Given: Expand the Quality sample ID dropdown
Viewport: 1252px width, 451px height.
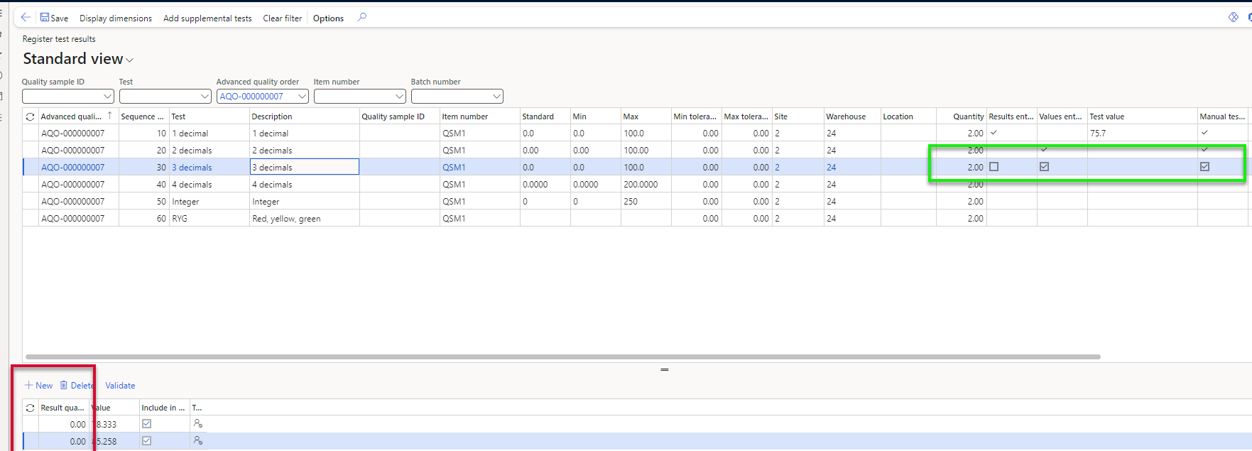Looking at the screenshot, I should click(107, 97).
